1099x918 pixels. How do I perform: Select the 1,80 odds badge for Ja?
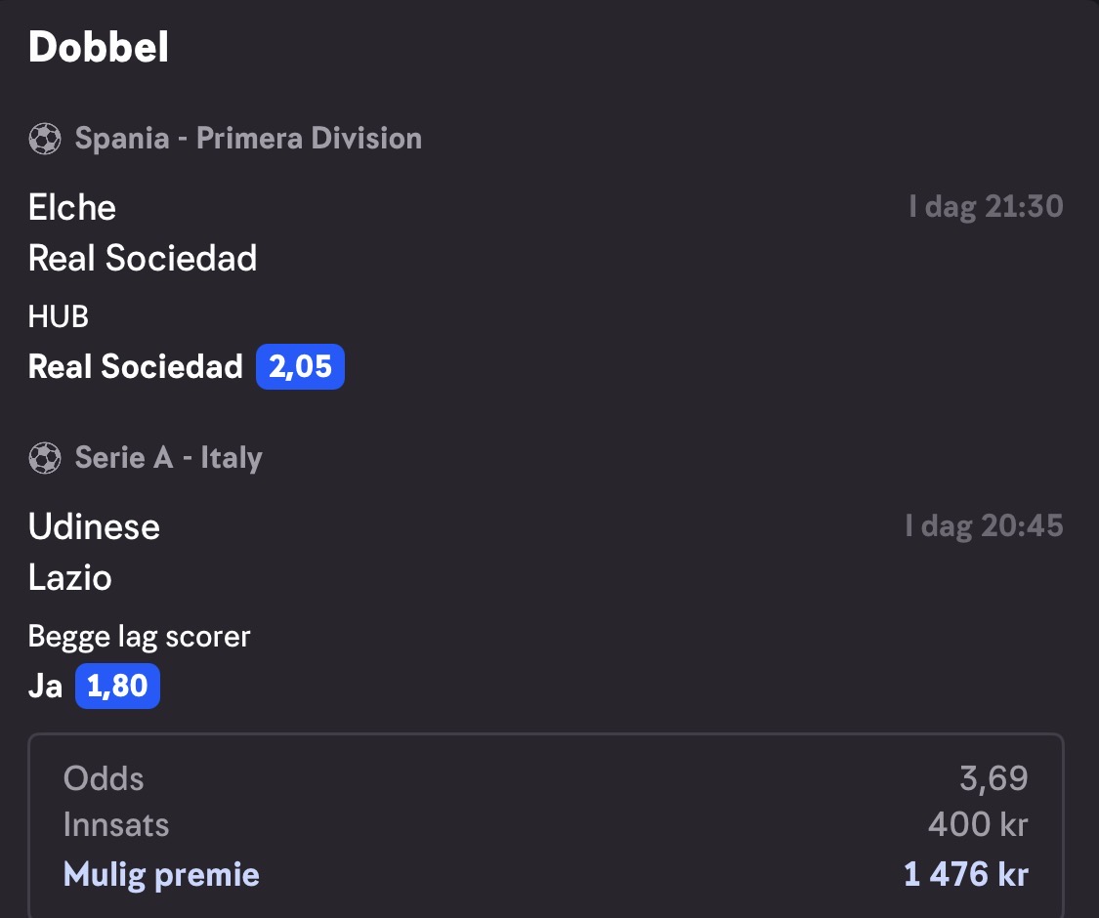[x=118, y=686]
